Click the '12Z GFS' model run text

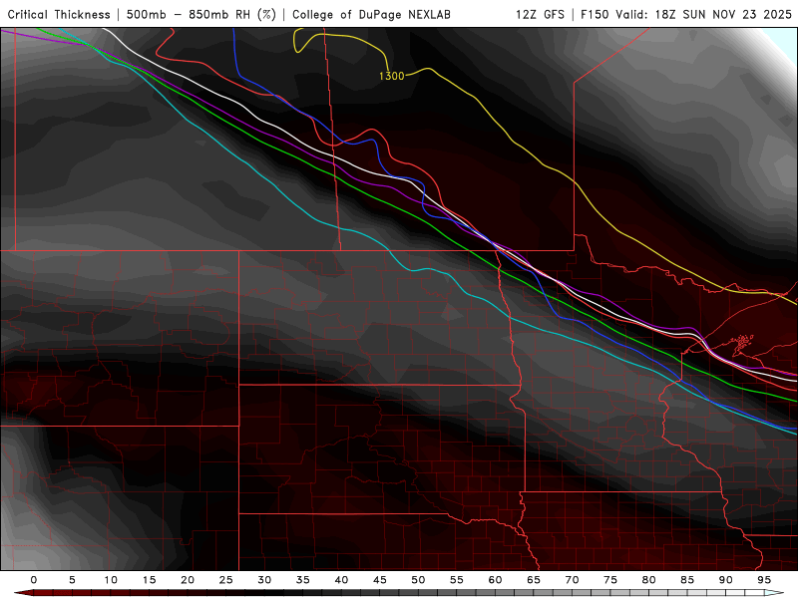pyautogui.click(x=540, y=14)
